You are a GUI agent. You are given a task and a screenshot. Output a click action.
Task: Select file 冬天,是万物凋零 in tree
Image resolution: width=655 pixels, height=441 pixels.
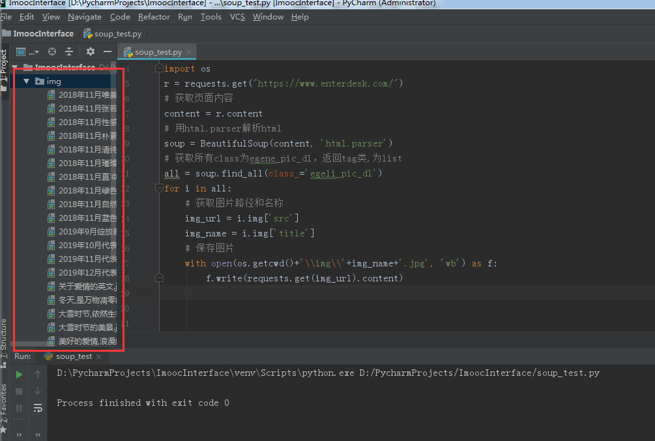[82, 300]
